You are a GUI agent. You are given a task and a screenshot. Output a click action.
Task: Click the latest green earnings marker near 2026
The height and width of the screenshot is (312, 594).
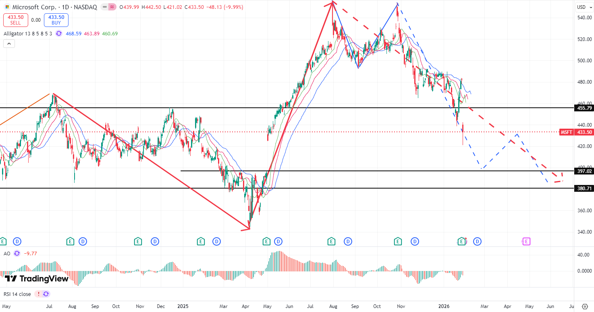(x=461, y=241)
